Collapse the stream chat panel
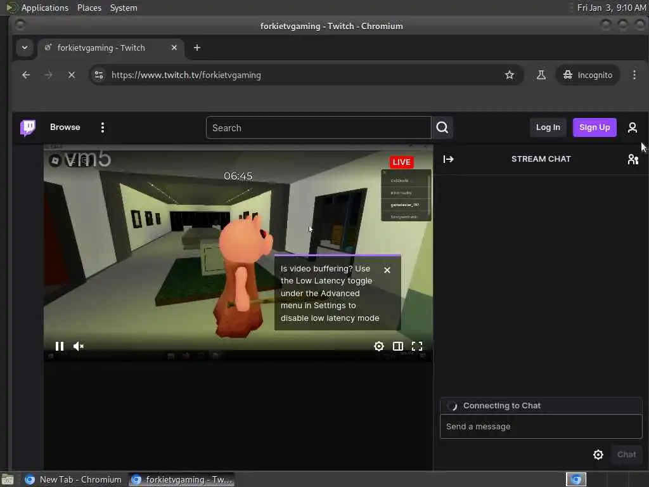649x487 pixels. pos(448,159)
